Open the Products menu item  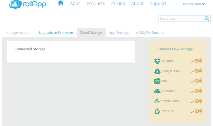click(x=96, y=4)
